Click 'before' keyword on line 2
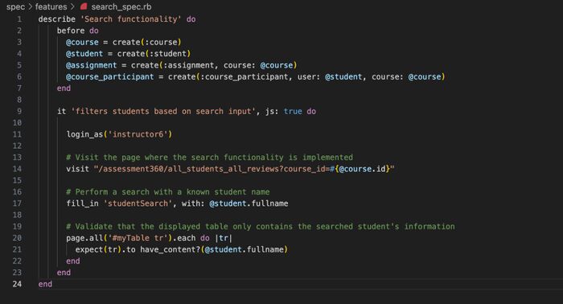 [x=71, y=31]
